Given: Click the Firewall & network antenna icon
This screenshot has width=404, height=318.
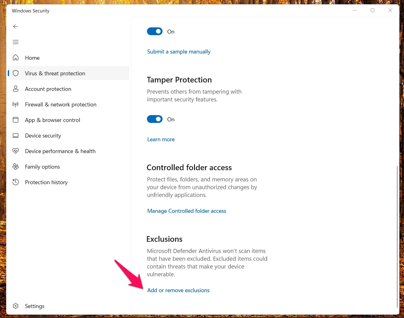Looking at the screenshot, I should tap(16, 104).
